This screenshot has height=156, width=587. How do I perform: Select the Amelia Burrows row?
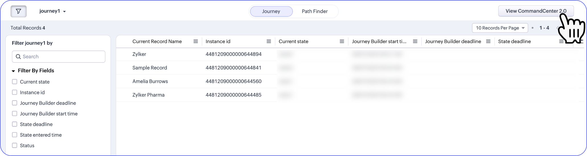pyautogui.click(x=350, y=81)
